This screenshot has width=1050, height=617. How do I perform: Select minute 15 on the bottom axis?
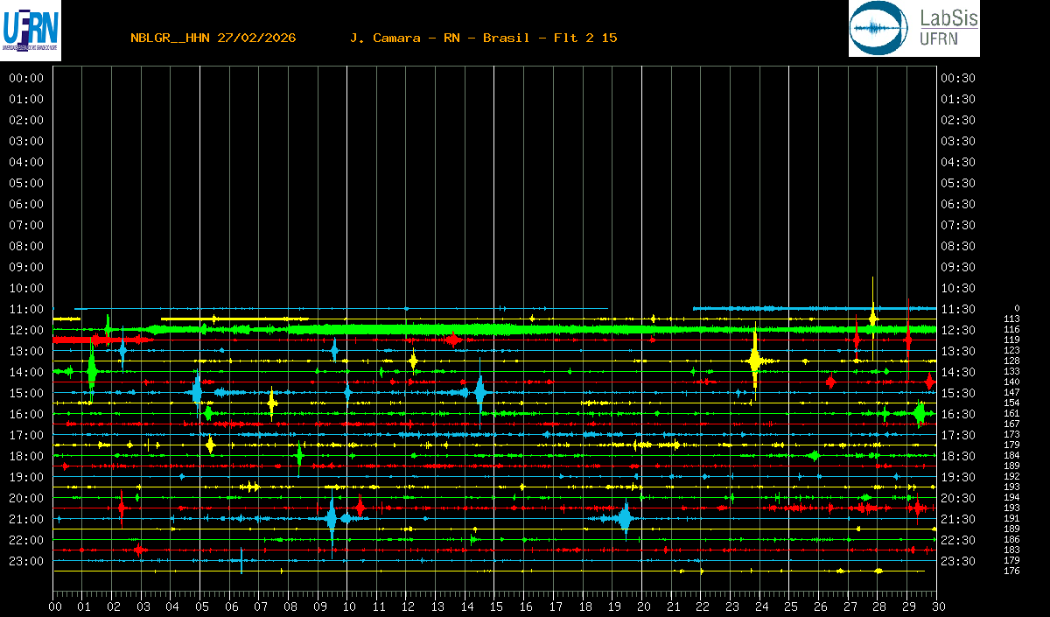[496, 606]
